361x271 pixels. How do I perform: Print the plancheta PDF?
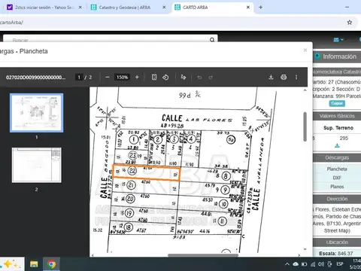pyautogui.click(x=284, y=77)
